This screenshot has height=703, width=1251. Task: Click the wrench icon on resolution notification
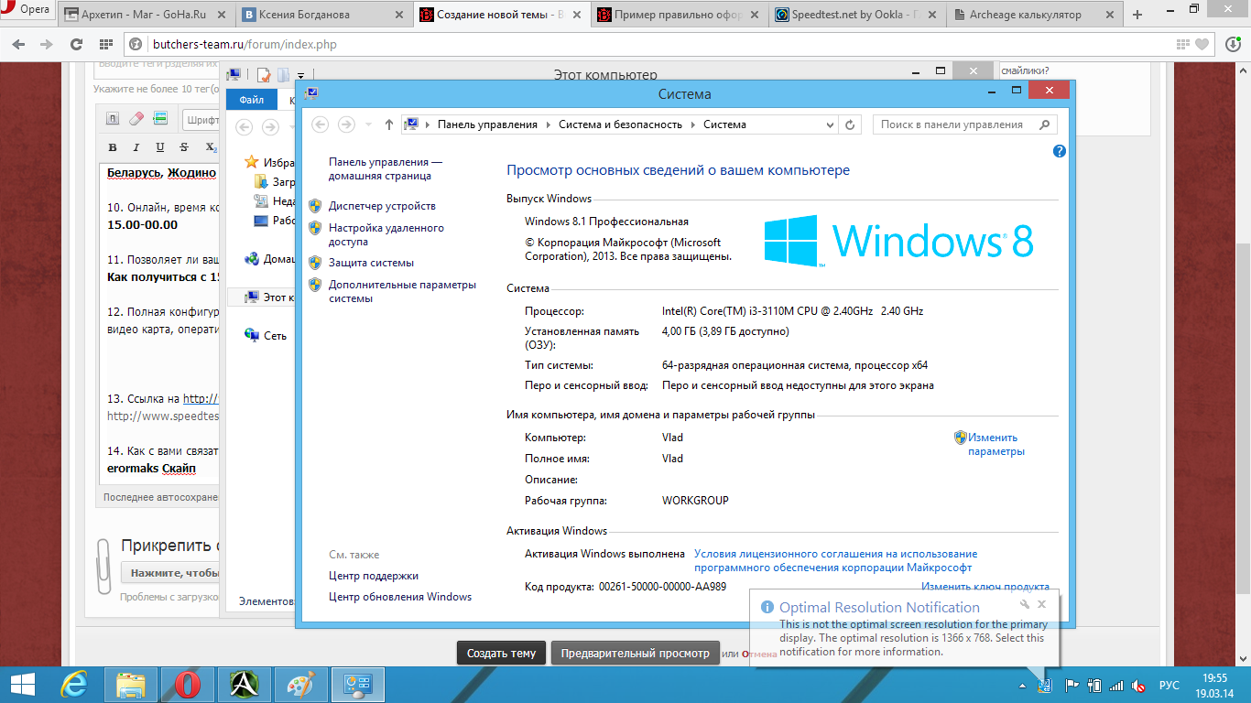click(x=1025, y=604)
